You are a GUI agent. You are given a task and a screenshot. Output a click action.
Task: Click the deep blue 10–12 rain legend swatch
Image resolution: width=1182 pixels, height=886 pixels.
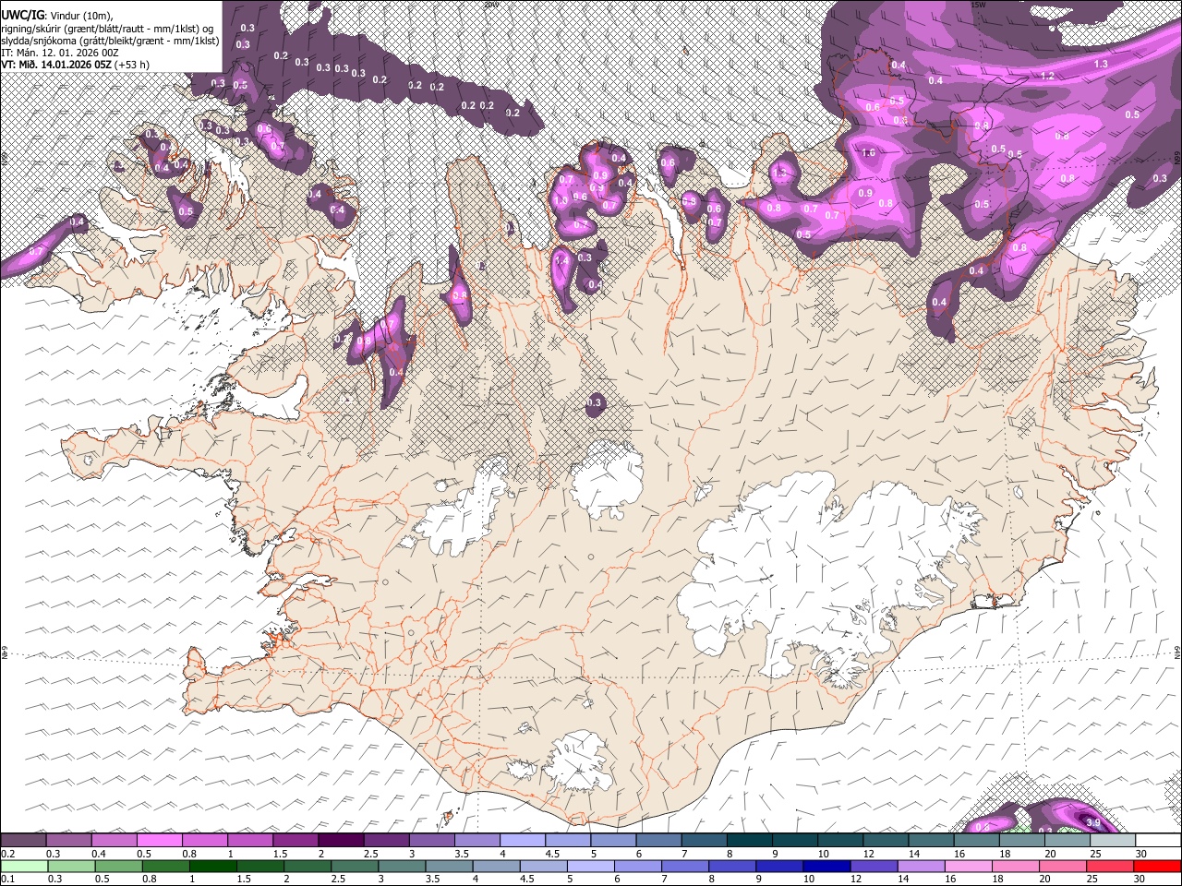tap(828, 867)
